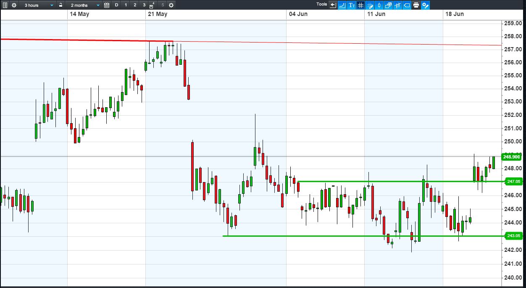Load chart template 1
The height and width of the screenshot is (288, 526).
pyautogui.click(x=126, y=5)
